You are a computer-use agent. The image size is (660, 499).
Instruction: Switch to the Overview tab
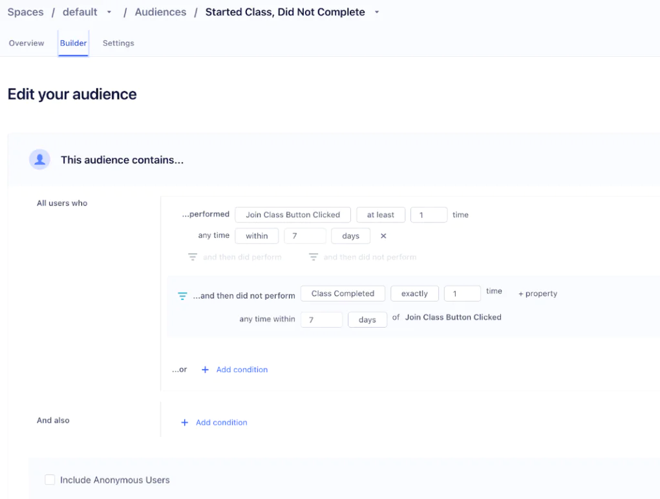click(x=27, y=43)
